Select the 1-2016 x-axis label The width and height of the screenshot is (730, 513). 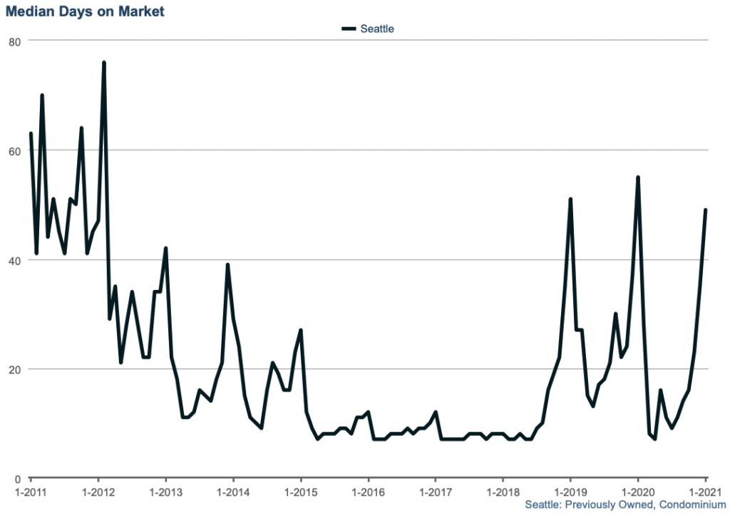[368, 492]
